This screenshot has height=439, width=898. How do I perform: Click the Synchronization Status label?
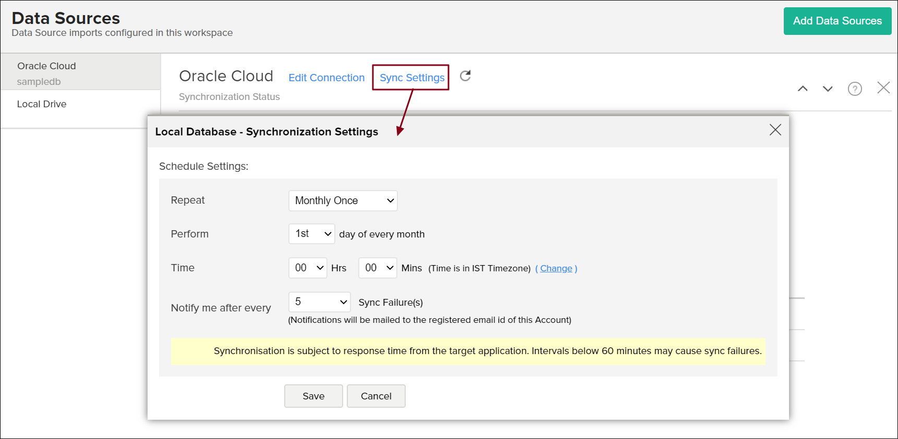pos(229,97)
